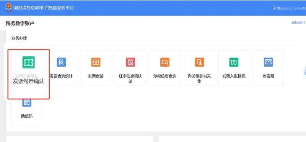The height and width of the screenshot is (142, 306).
Task: Click the user account avatar icon
Action: pos(275,8)
